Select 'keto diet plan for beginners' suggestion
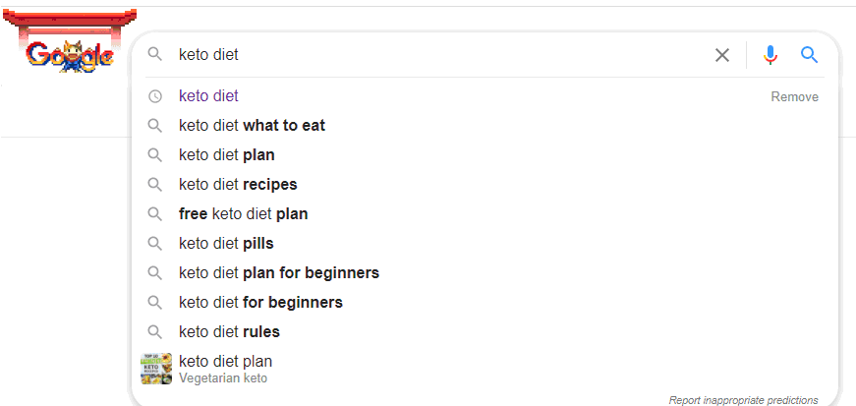856x406 pixels. (279, 273)
